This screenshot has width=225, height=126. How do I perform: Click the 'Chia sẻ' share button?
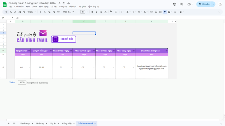click(204, 4)
